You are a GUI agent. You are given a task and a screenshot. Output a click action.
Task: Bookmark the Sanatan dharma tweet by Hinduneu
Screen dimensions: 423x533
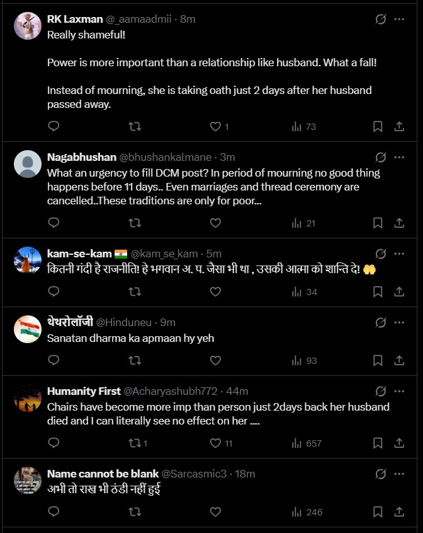point(378,361)
